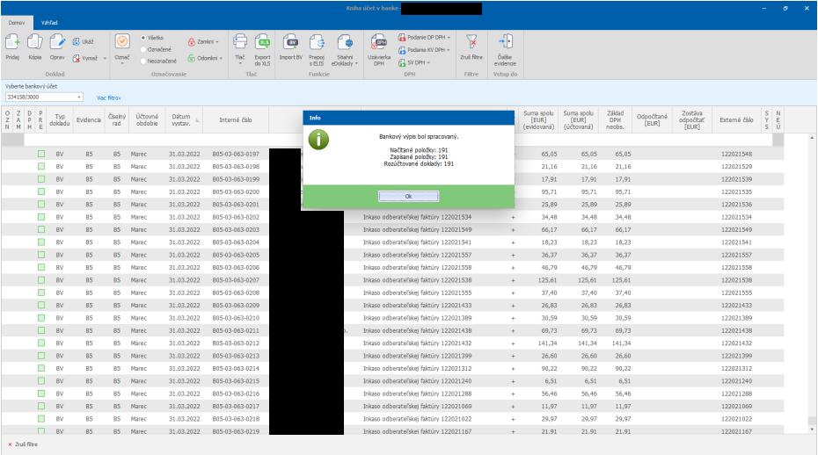Screen dimensions: 818x455
Task: Open the bank account 334158/3000 dropdown
Action: (79, 97)
